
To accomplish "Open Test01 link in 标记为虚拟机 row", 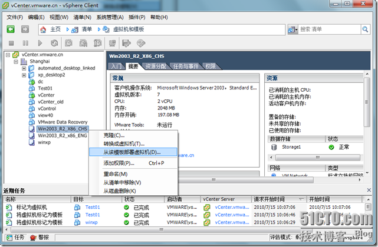I will pyautogui.click(x=93, y=208).
